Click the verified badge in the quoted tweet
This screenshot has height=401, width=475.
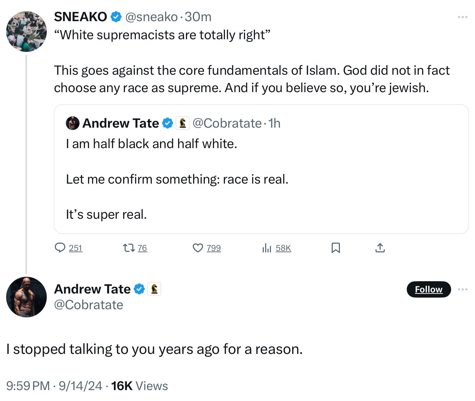[167, 123]
